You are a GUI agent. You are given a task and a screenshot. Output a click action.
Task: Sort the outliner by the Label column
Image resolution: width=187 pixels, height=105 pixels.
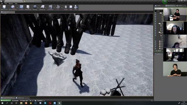[x=158, y=11]
